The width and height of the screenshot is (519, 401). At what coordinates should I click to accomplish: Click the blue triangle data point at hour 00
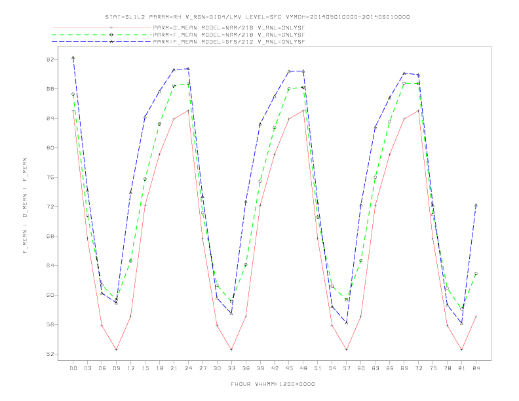coord(73,58)
